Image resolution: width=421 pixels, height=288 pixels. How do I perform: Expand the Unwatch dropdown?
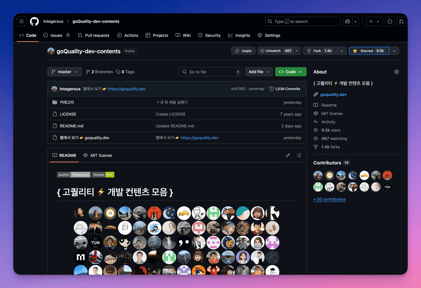[x=279, y=51]
